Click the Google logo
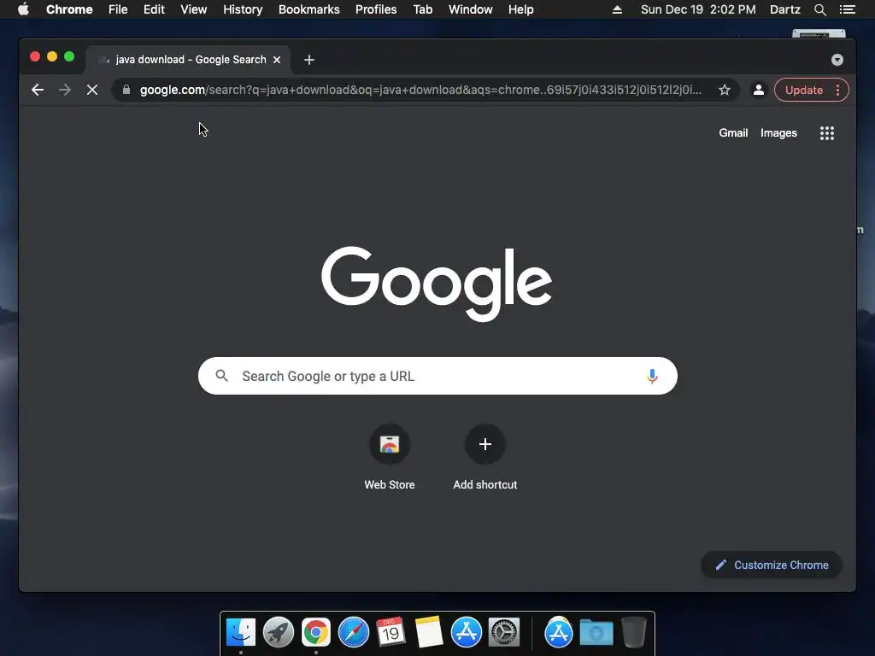This screenshot has height=656, width=875. point(437,284)
